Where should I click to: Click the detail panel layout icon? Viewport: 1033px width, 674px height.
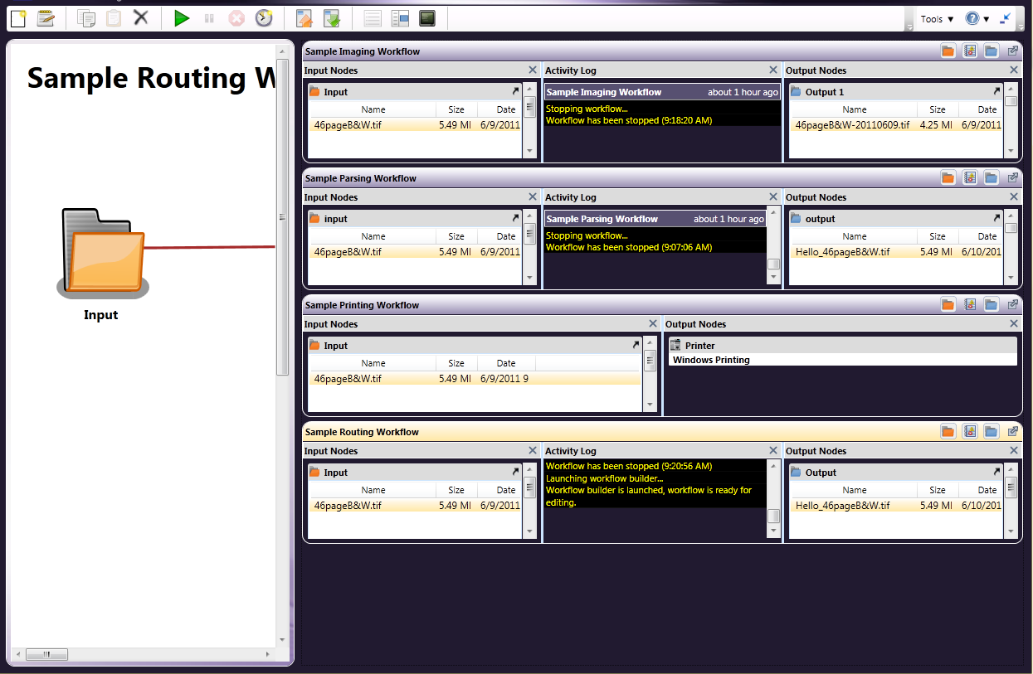point(400,17)
